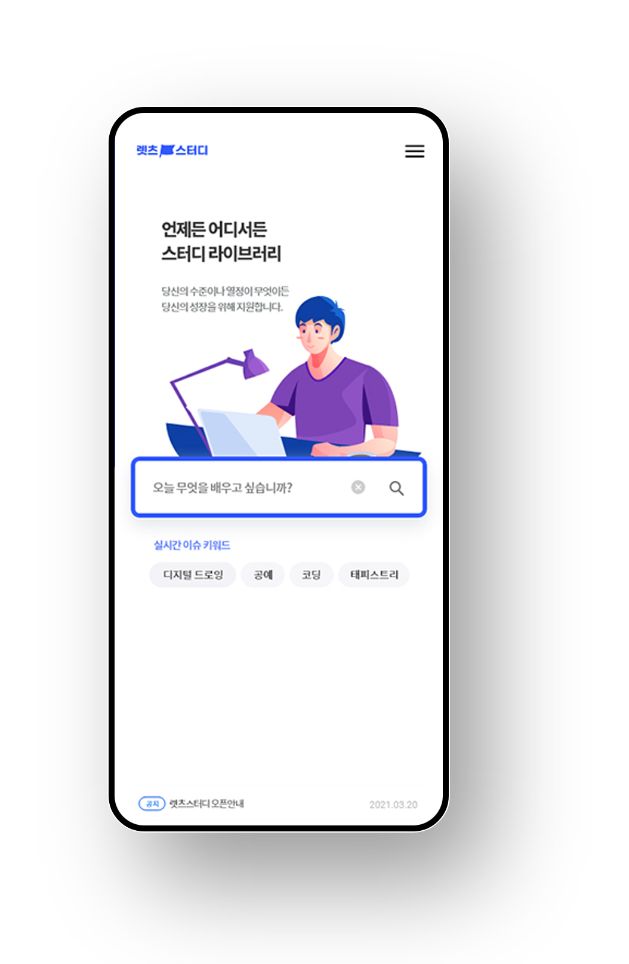Open the hamburger menu icon

[415, 151]
